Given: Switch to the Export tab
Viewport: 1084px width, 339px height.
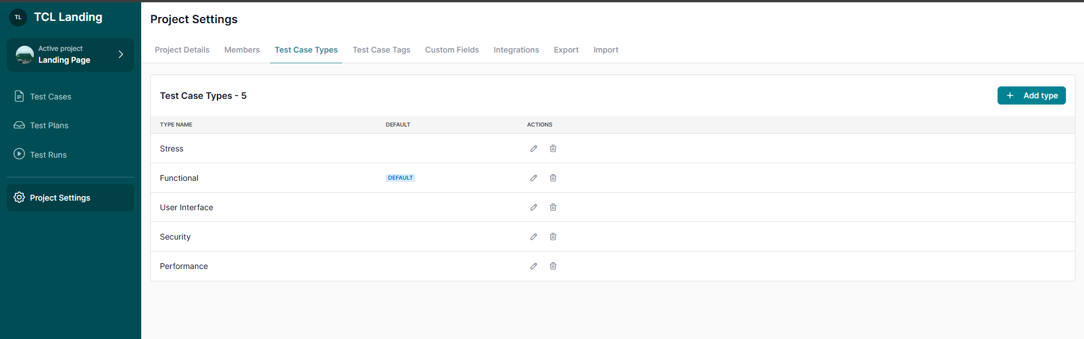Looking at the screenshot, I should click(x=566, y=50).
